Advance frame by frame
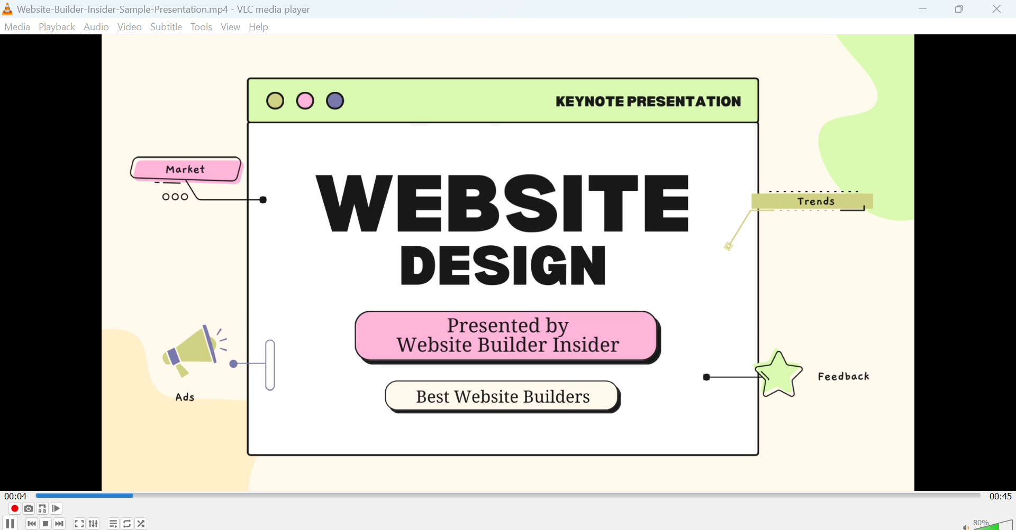 click(56, 508)
